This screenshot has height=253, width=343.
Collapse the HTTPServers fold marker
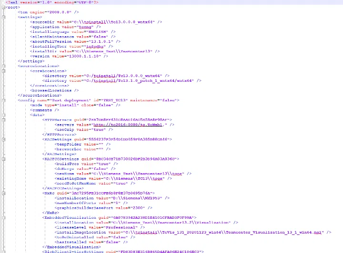3,120
